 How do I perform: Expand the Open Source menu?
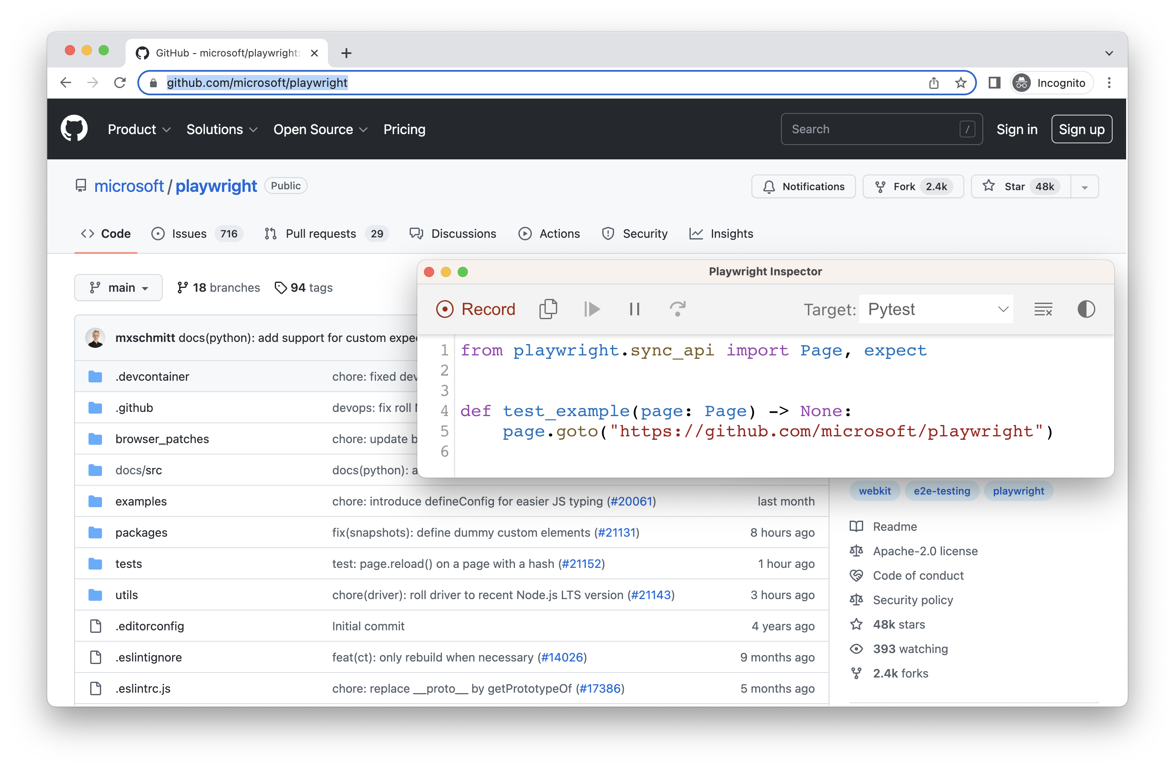click(320, 129)
